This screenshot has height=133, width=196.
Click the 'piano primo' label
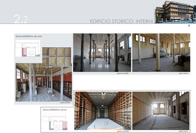(65, 103)
